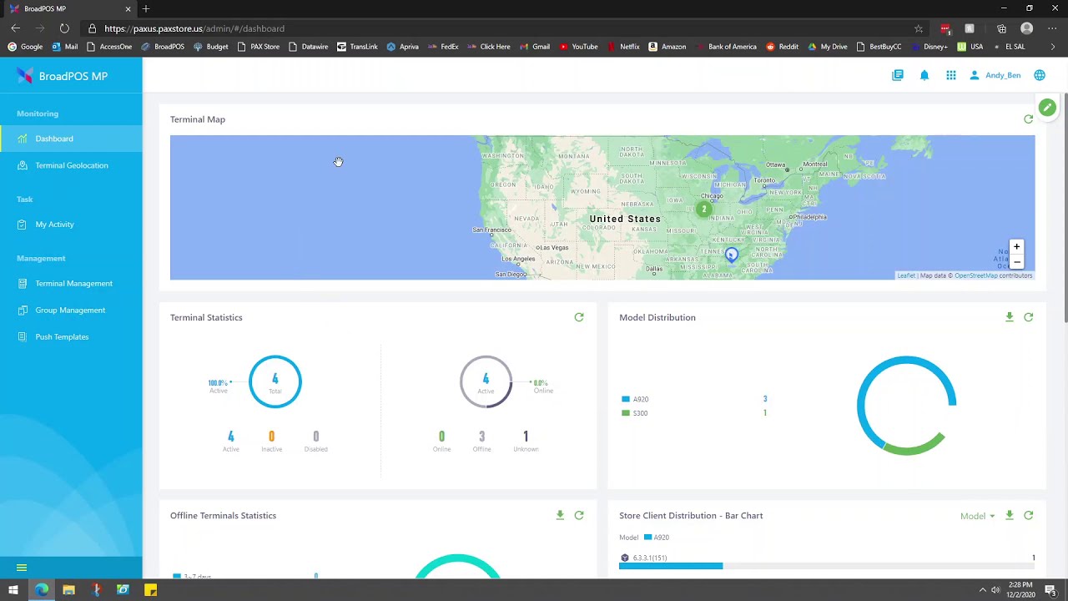This screenshot has height=601, width=1068.
Task: Click the blue terminal location pin
Action: point(732,255)
